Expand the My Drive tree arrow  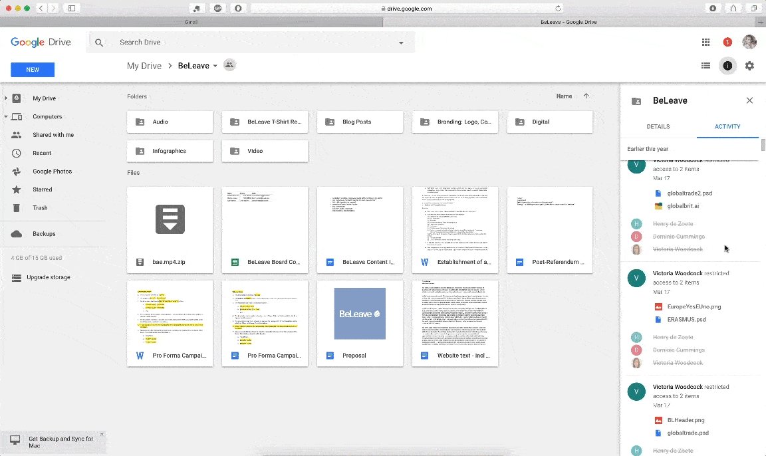[6, 98]
